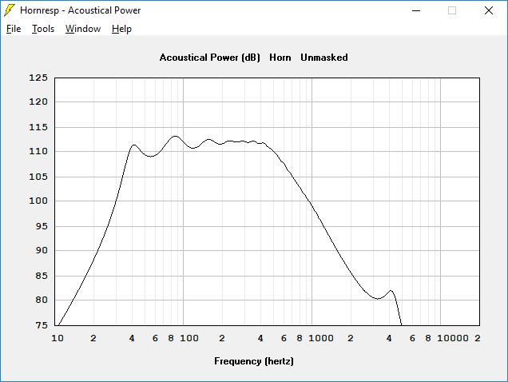Open the Tools menu
The height and width of the screenshot is (382, 508).
coord(43,29)
